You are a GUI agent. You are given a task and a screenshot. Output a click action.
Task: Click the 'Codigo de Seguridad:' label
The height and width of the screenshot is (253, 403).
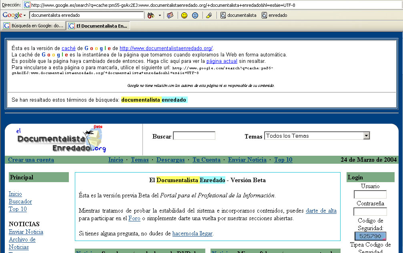[370, 225]
